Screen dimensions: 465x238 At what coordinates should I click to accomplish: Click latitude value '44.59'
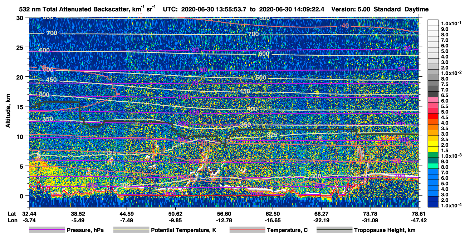[x=126, y=214]
